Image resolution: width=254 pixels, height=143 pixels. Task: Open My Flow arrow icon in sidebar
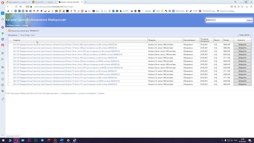3,59
